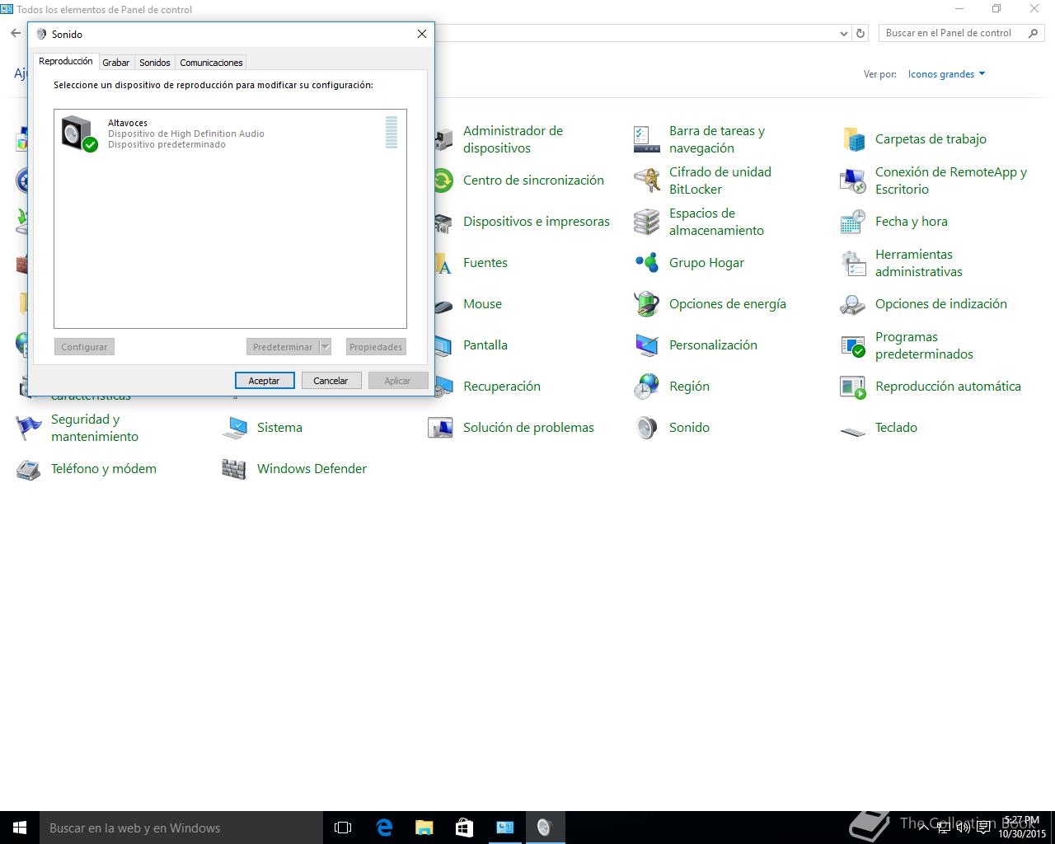This screenshot has width=1055, height=844.
Task: Open Seguridad y mantenimiento flag icon
Action: (29, 428)
